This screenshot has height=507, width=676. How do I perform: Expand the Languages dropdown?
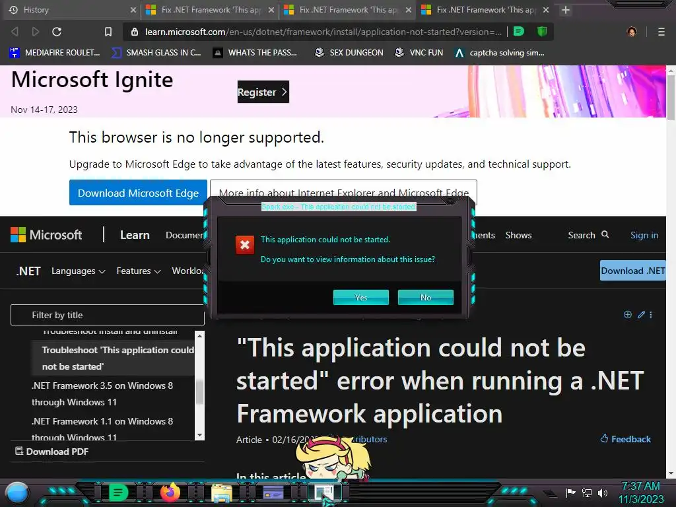(x=78, y=271)
